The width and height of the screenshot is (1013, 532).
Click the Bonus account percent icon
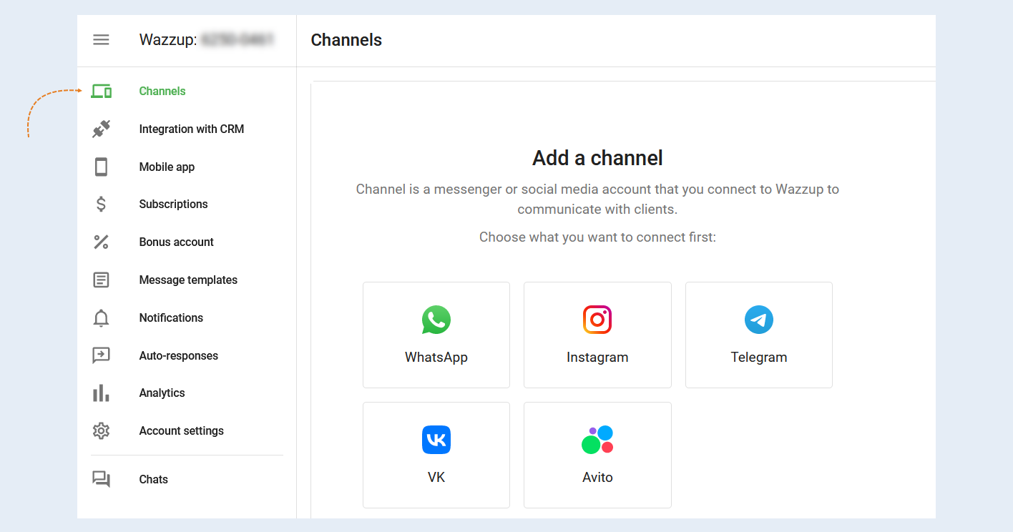(101, 242)
